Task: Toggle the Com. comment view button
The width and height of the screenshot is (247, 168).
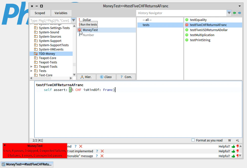Action: 126,77
